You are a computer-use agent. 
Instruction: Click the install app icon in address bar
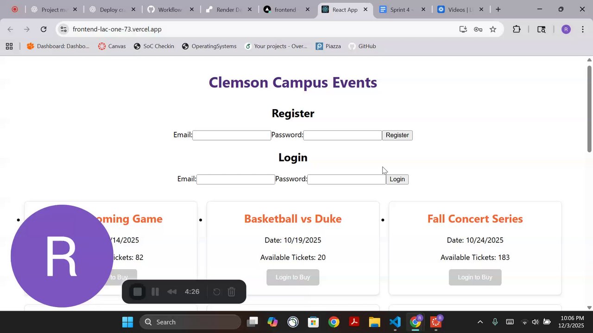click(463, 29)
